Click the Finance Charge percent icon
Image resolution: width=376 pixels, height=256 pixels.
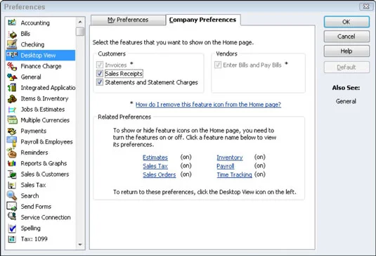point(12,66)
